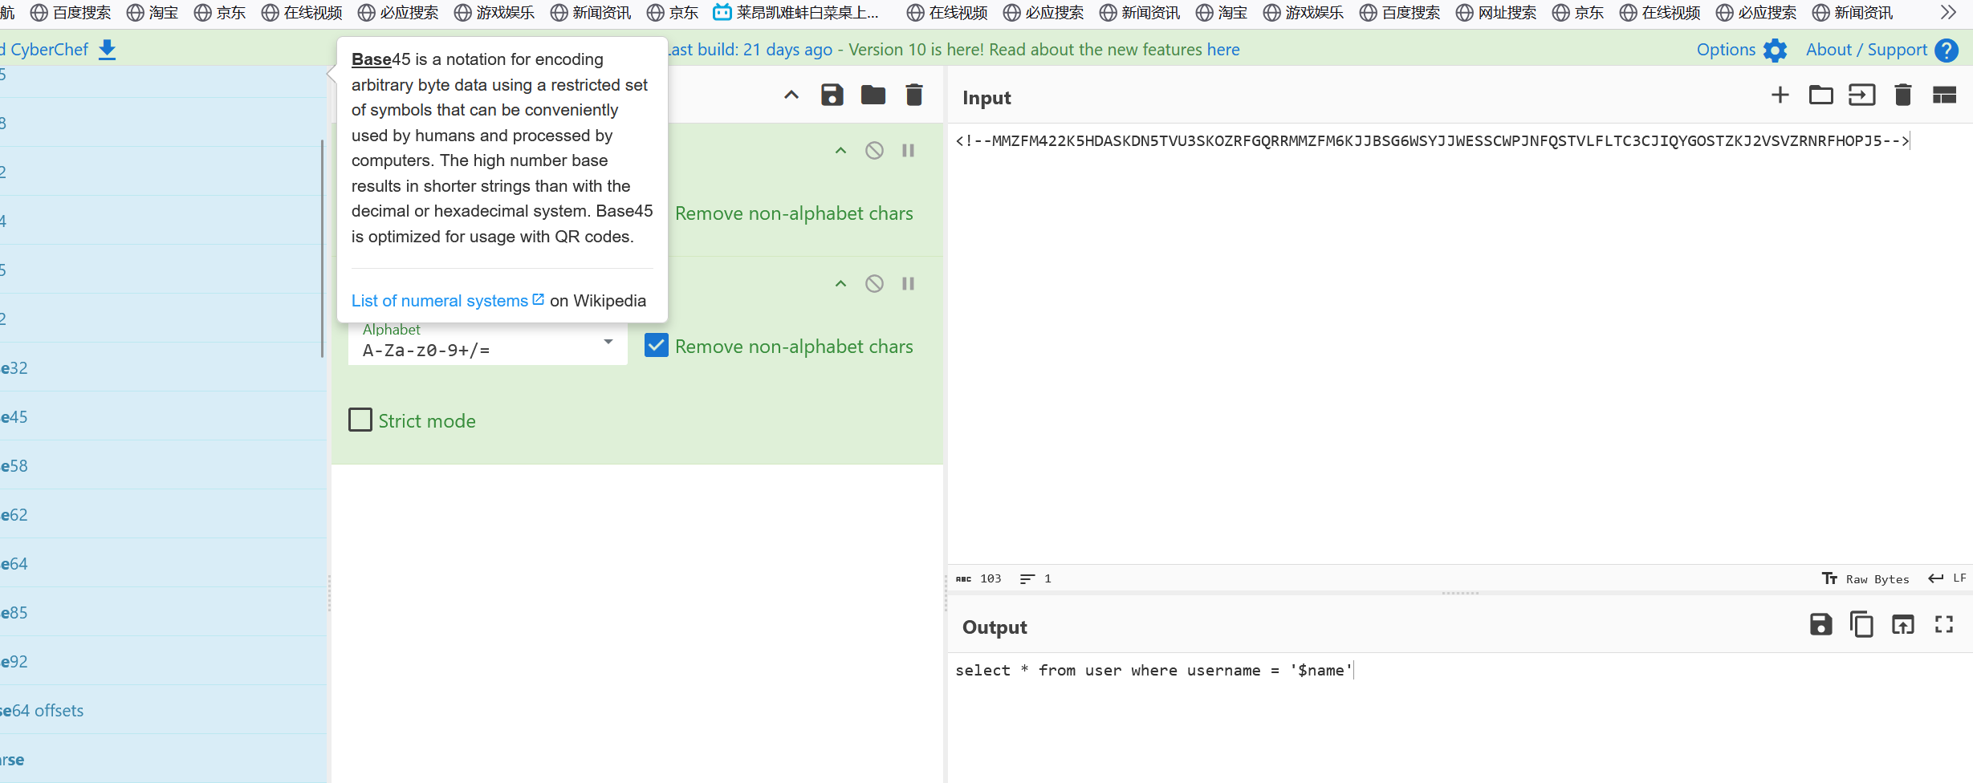Save the output to a file
This screenshot has width=1973, height=783.
[x=1820, y=624]
